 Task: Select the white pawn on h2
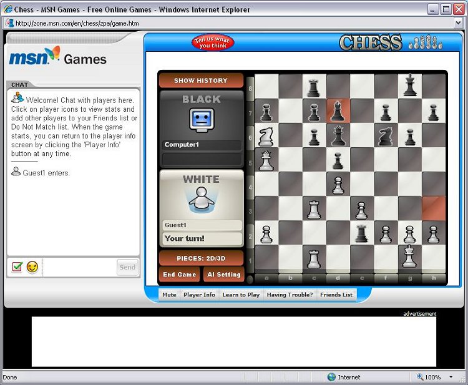tap(434, 234)
